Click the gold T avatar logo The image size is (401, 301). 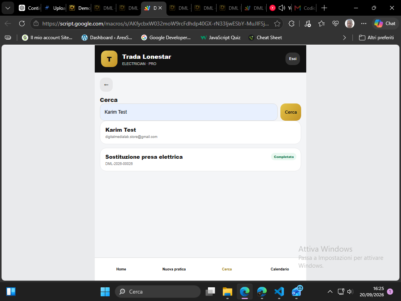109,59
